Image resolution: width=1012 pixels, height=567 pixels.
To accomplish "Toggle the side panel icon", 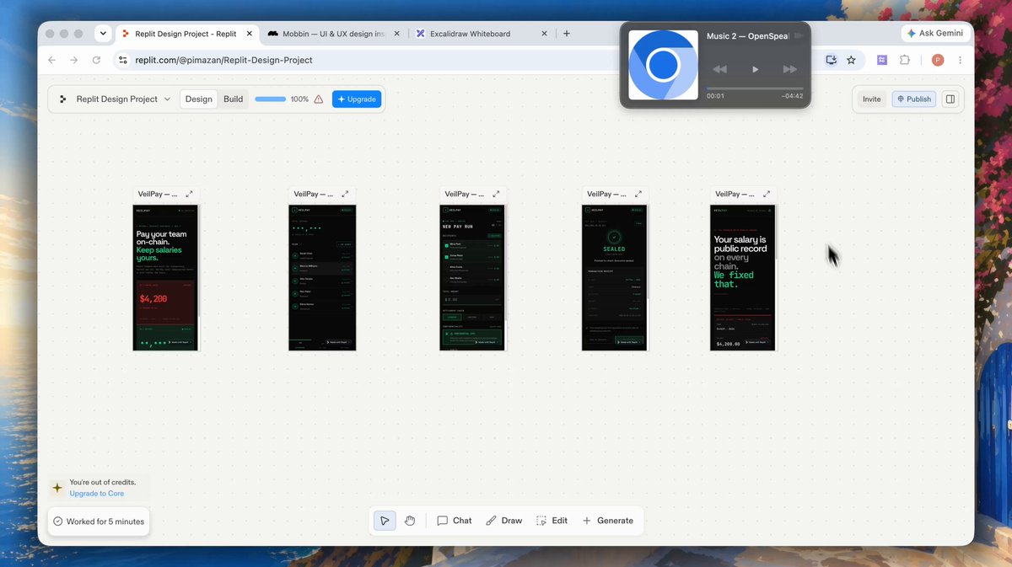I will 950,99.
